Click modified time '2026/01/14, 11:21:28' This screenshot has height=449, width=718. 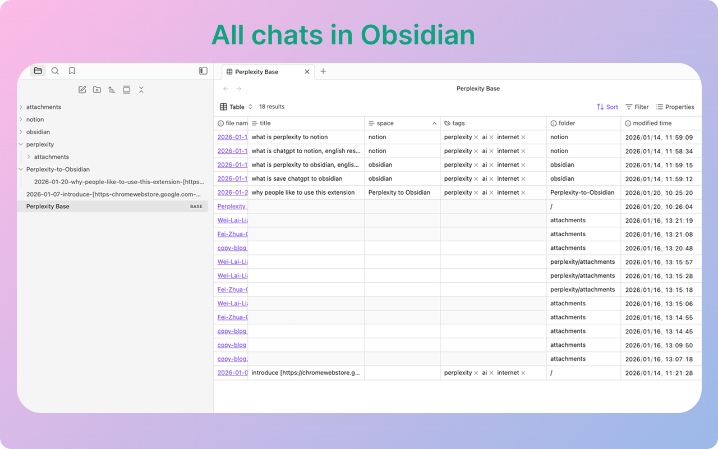tap(661, 373)
